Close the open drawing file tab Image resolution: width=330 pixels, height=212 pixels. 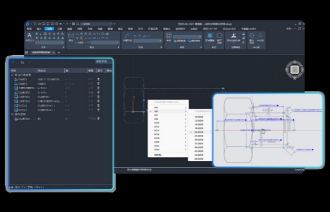coord(54,52)
